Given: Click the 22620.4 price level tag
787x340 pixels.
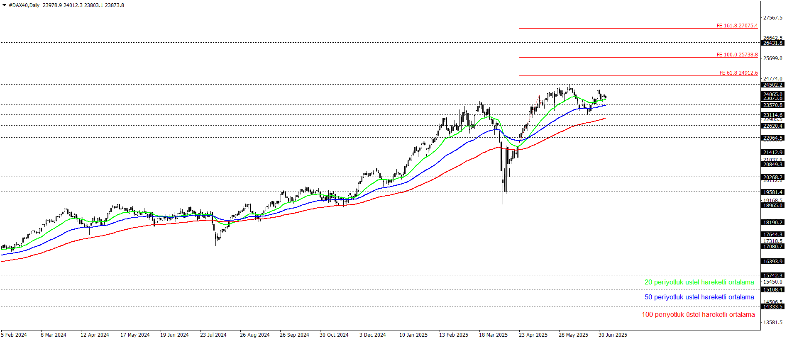Looking at the screenshot, I should [x=773, y=126].
